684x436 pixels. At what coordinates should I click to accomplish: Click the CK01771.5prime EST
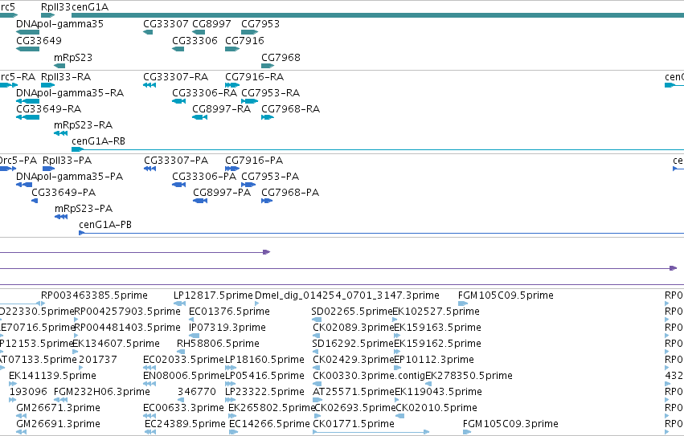(371, 432)
